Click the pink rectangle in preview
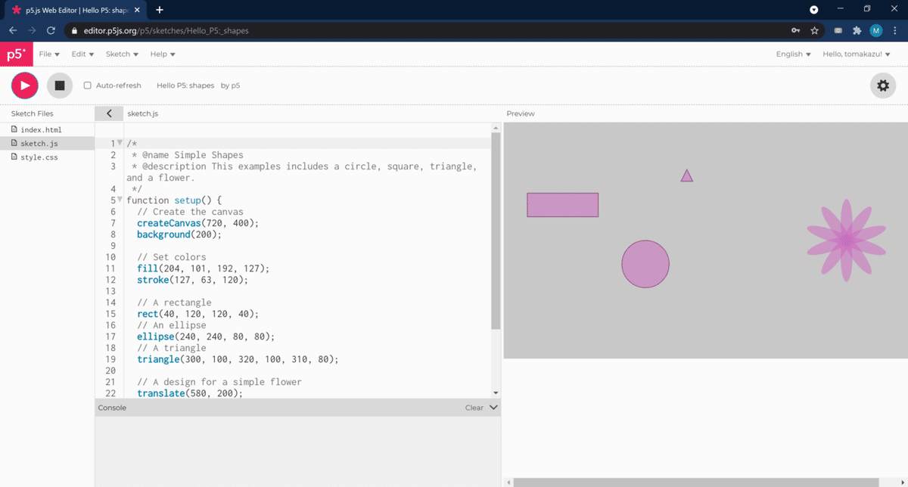This screenshot has height=487, width=908. pos(563,205)
